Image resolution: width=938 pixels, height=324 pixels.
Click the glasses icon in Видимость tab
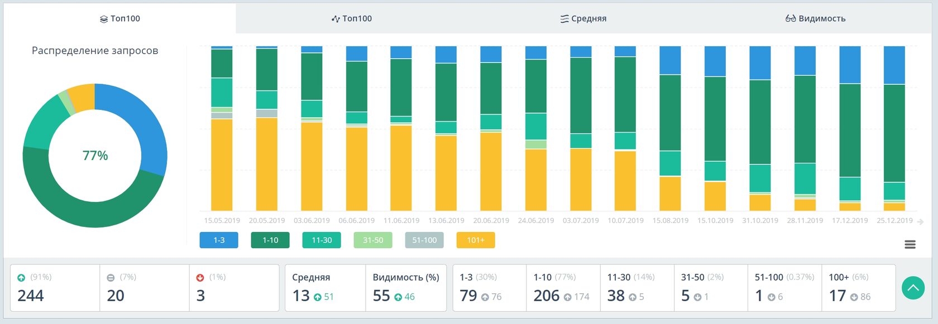791,18
